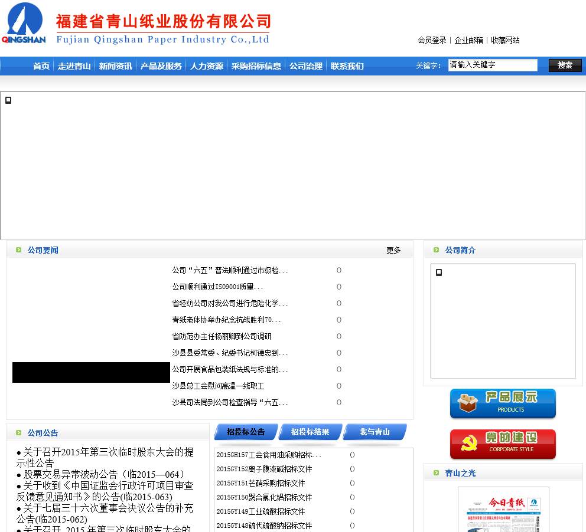Viewport: 586px width, 532px height.
Task: Open tender 2015GH157工会食用油采购招标...
Action: click(x=268, y=455)
